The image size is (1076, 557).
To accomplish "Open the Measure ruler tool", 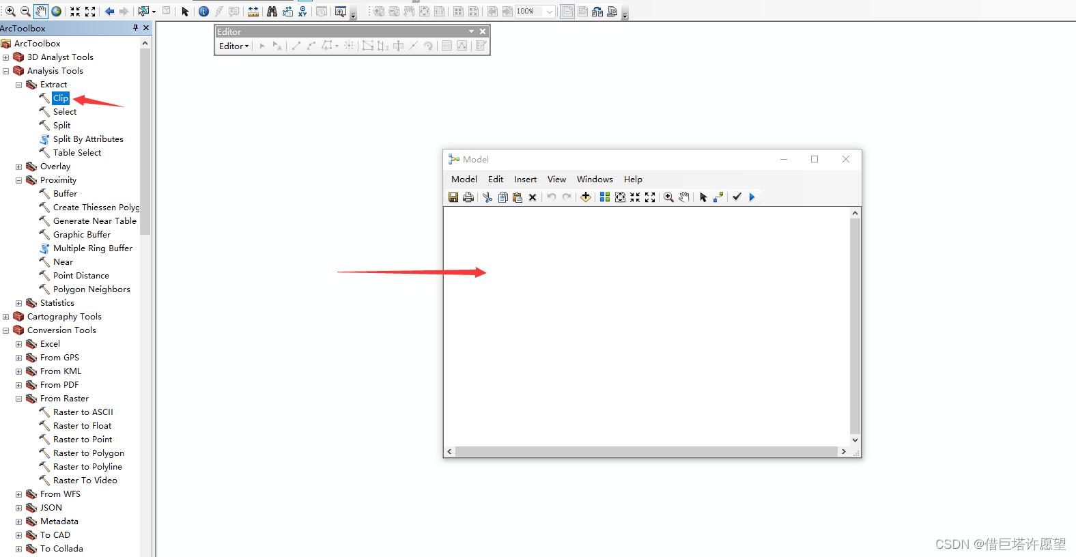I will point(253,12).
